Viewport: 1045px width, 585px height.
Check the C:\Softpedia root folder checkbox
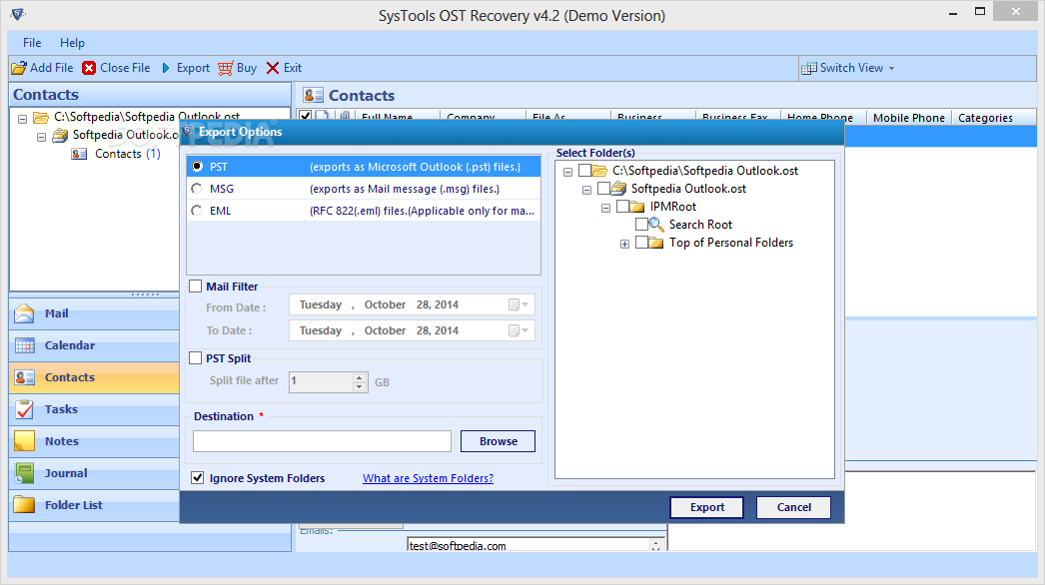584,171
